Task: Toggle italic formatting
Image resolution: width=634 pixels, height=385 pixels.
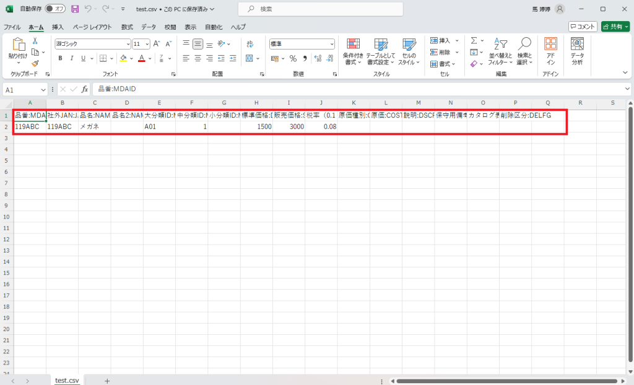Action: pyautogui.click(x=72, y=58)
